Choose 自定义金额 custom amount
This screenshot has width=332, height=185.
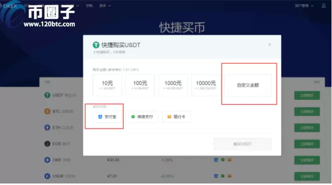pos(248,85)
